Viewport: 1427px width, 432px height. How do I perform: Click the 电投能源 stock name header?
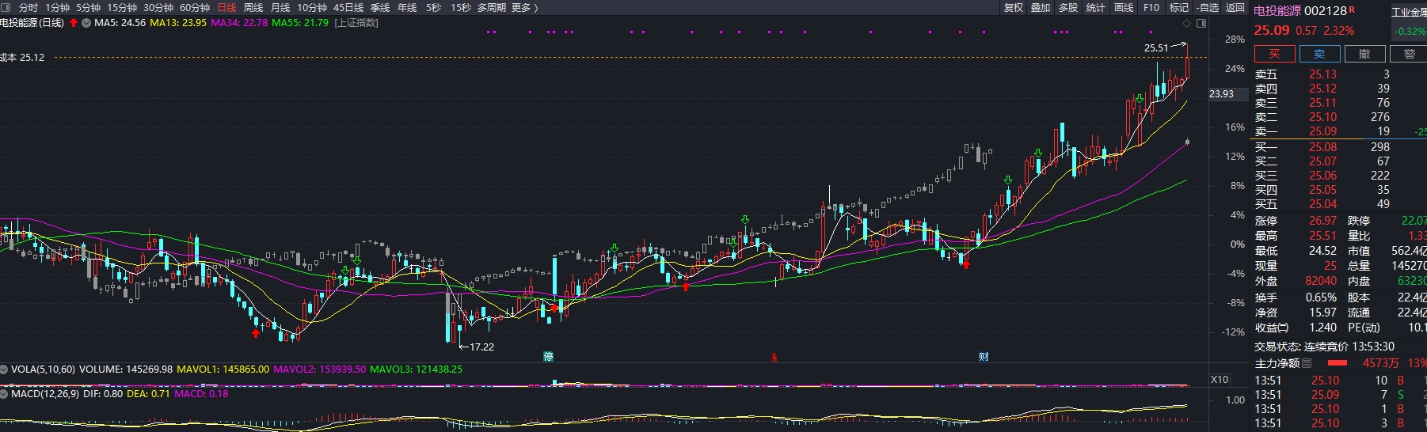tap(1277, 11)
